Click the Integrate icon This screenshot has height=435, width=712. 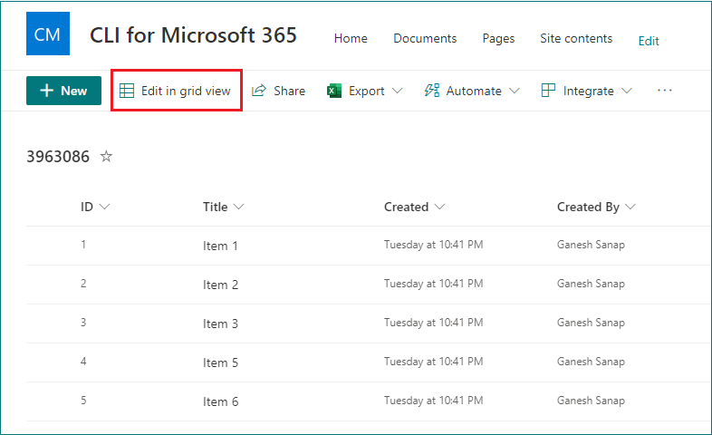(x=548, y=91)
